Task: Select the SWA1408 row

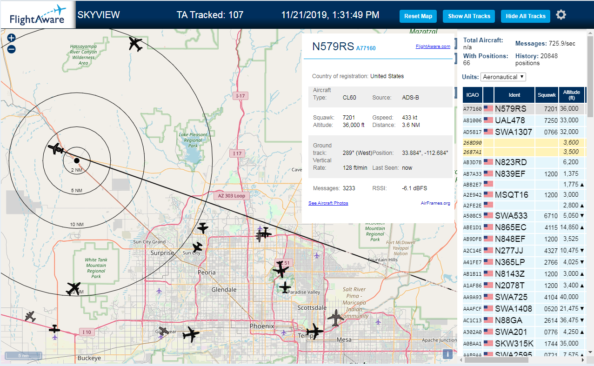Action: coord(524,308)
